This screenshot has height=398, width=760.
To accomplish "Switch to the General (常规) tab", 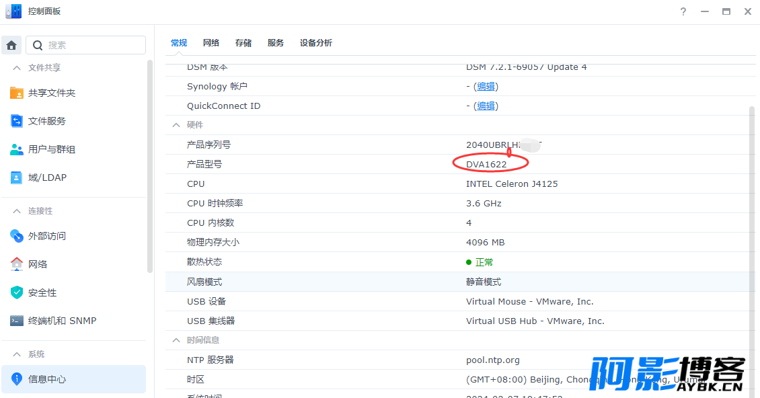I will coord(179,43).
